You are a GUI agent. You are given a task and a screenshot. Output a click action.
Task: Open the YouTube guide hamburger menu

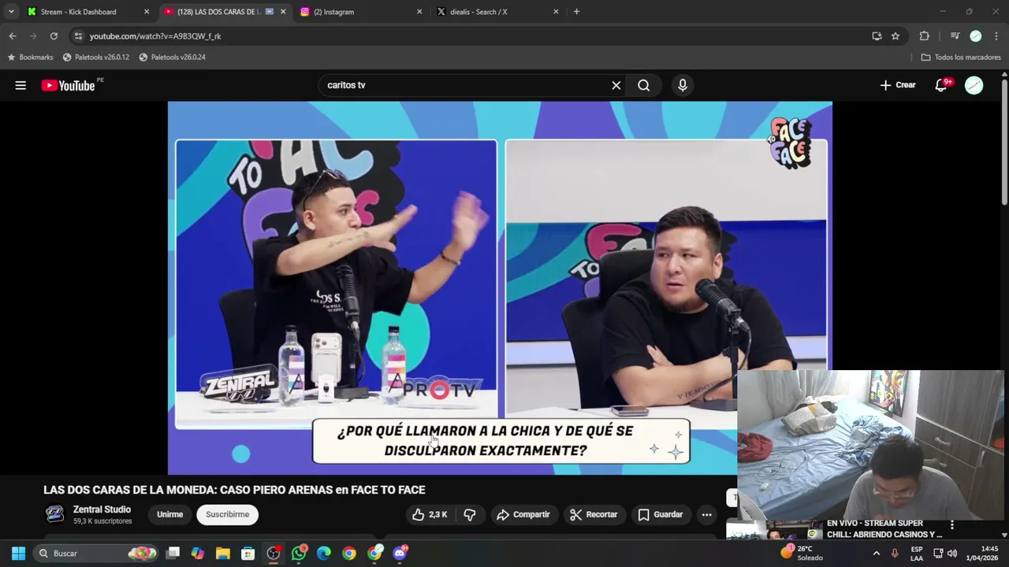coord(20,85)
